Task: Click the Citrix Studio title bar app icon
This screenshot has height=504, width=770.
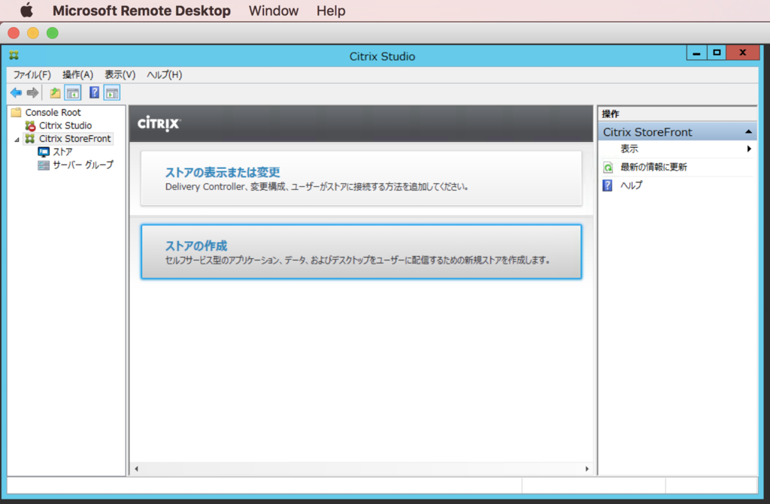Action: [14, 56]
